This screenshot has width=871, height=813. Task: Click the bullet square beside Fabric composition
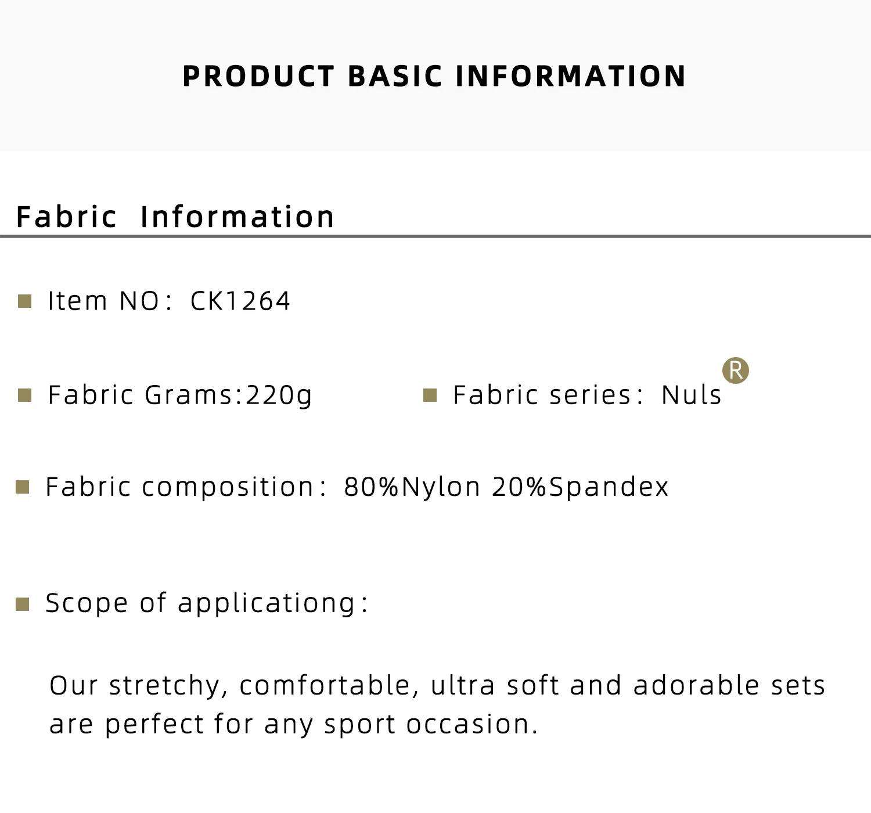pos(23,487)
